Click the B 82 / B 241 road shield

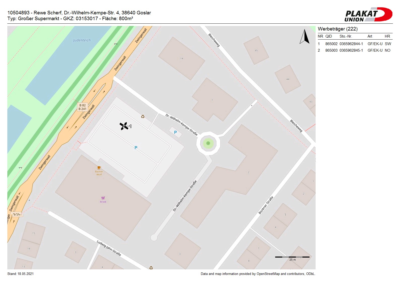point(82,107)
